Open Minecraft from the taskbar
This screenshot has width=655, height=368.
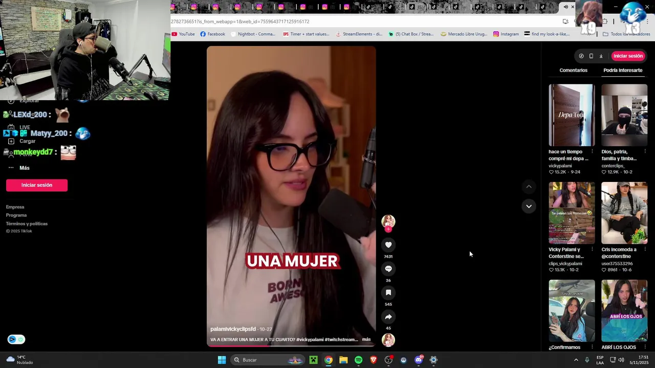[313, 360]
